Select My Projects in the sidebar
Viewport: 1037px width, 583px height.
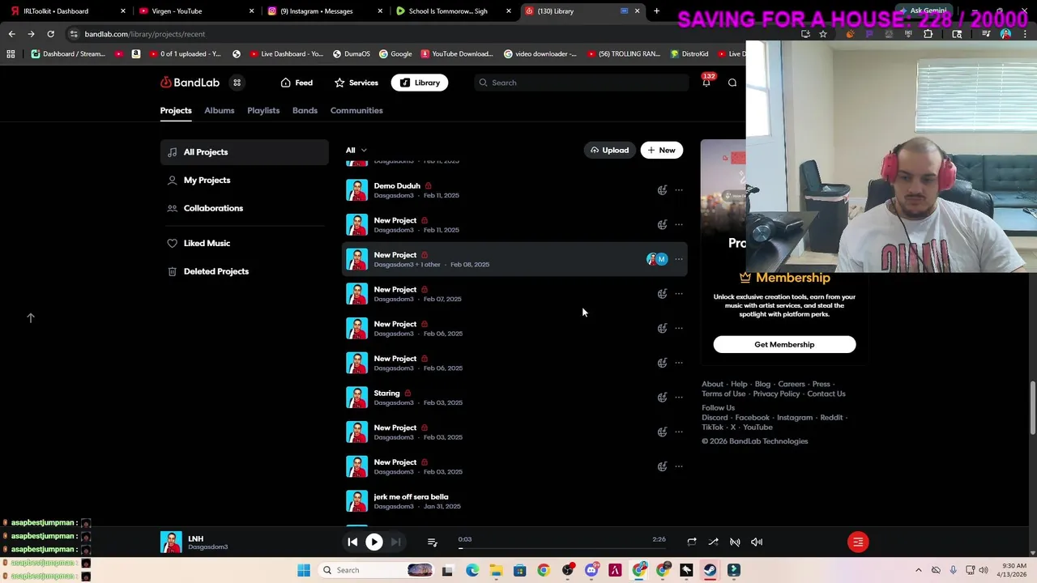point(245,180)
